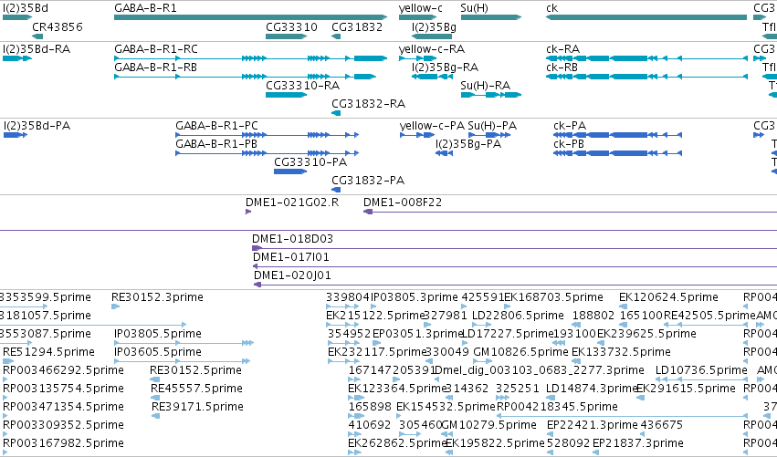Click the l(2)35Bg gene label
The height and width of the screenshot is (457, 777).
(434, 26)
